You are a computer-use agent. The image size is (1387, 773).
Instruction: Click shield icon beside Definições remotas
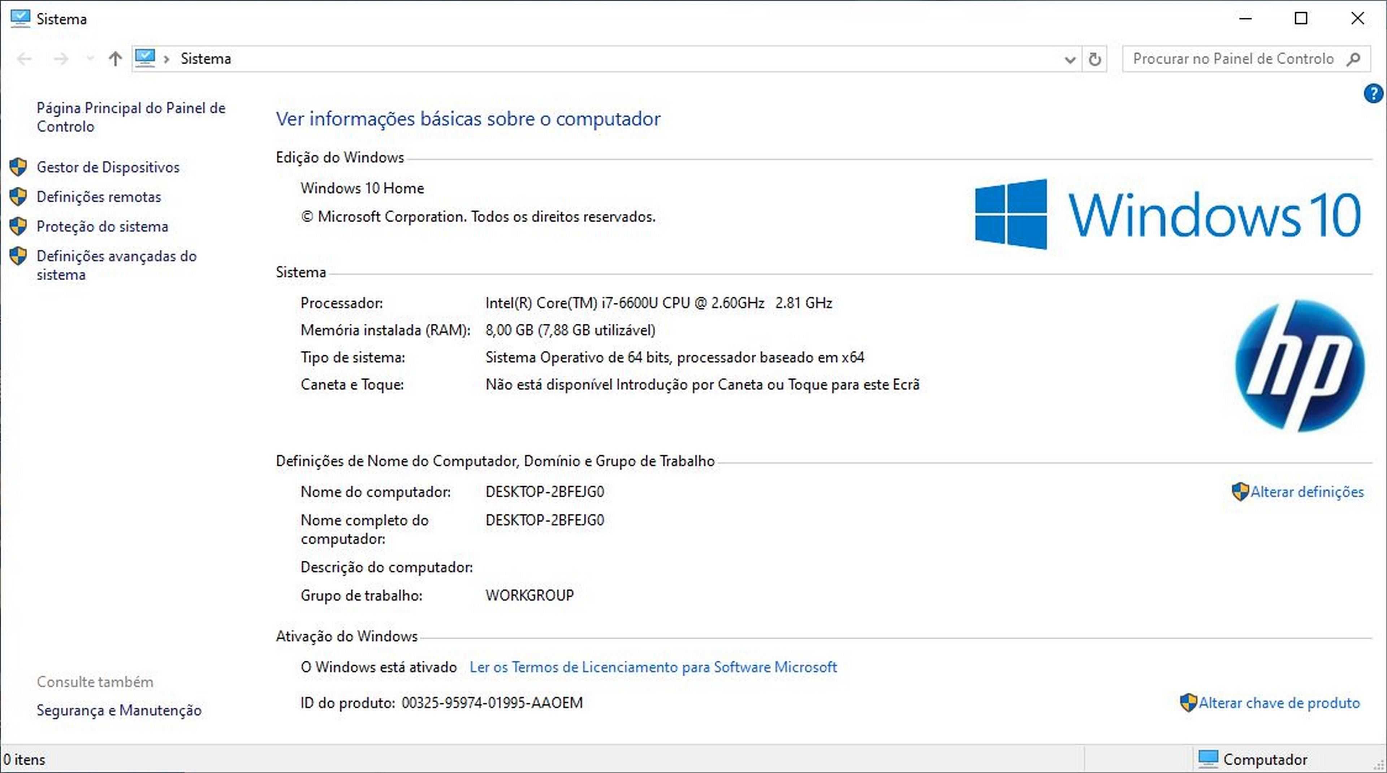[x=18, y=197]
